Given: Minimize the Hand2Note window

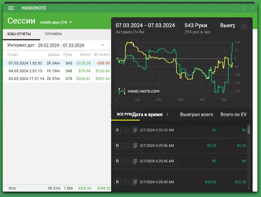Looking at the screenshot, I should click(x=235, y=9).
